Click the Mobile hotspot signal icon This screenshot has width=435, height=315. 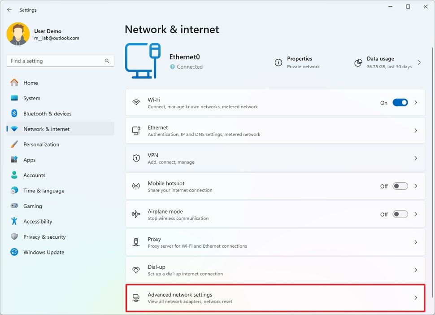(x=136, y=186)
